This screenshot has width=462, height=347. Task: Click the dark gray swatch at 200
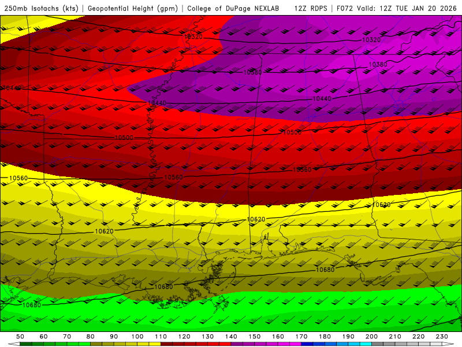378,344
